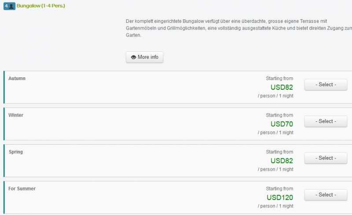The image size is (352, 215).
Task: Click the 4-person capacity badge icon
Action: tap(9, 7)
